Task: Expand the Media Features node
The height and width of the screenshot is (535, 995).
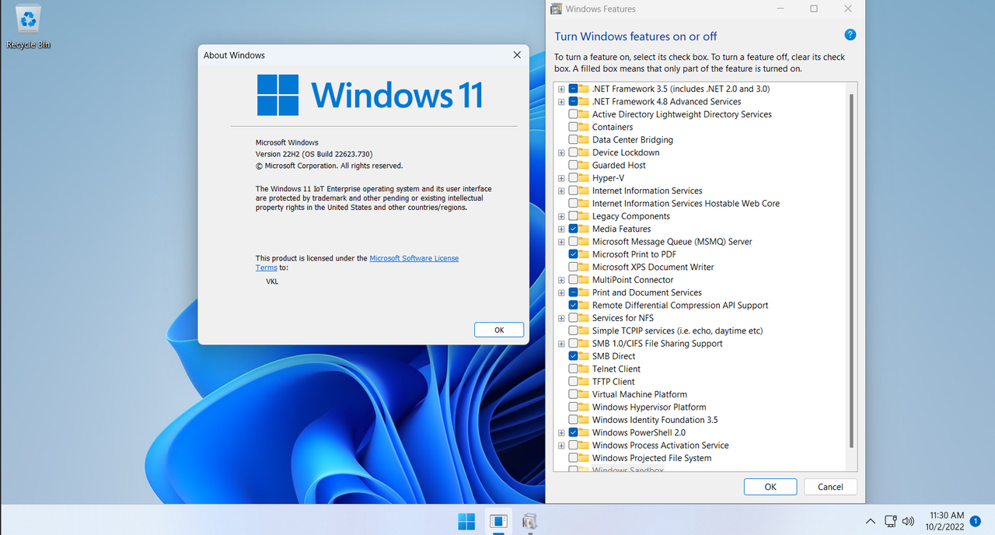Action: tap(561, 229)
